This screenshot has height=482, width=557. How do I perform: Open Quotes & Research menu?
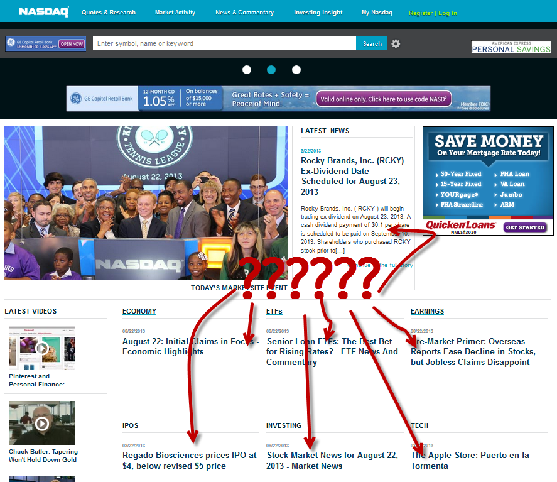tap(109, 13)
